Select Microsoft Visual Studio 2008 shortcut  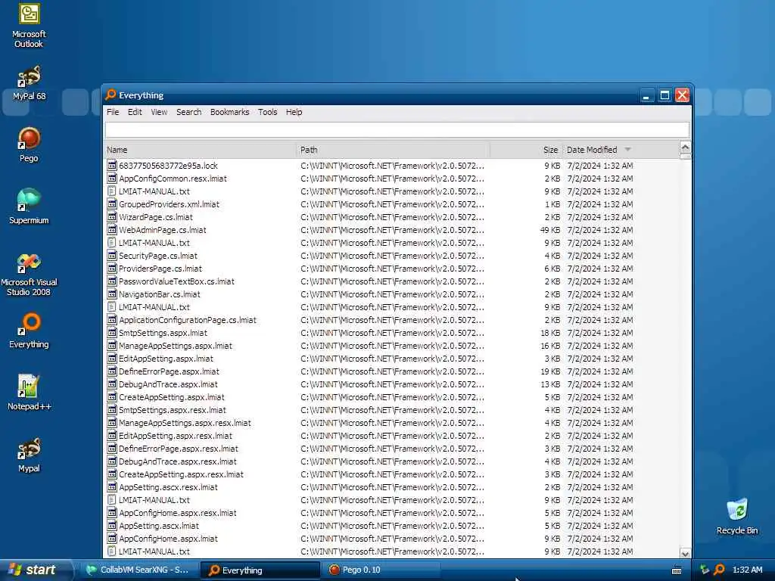29,274
